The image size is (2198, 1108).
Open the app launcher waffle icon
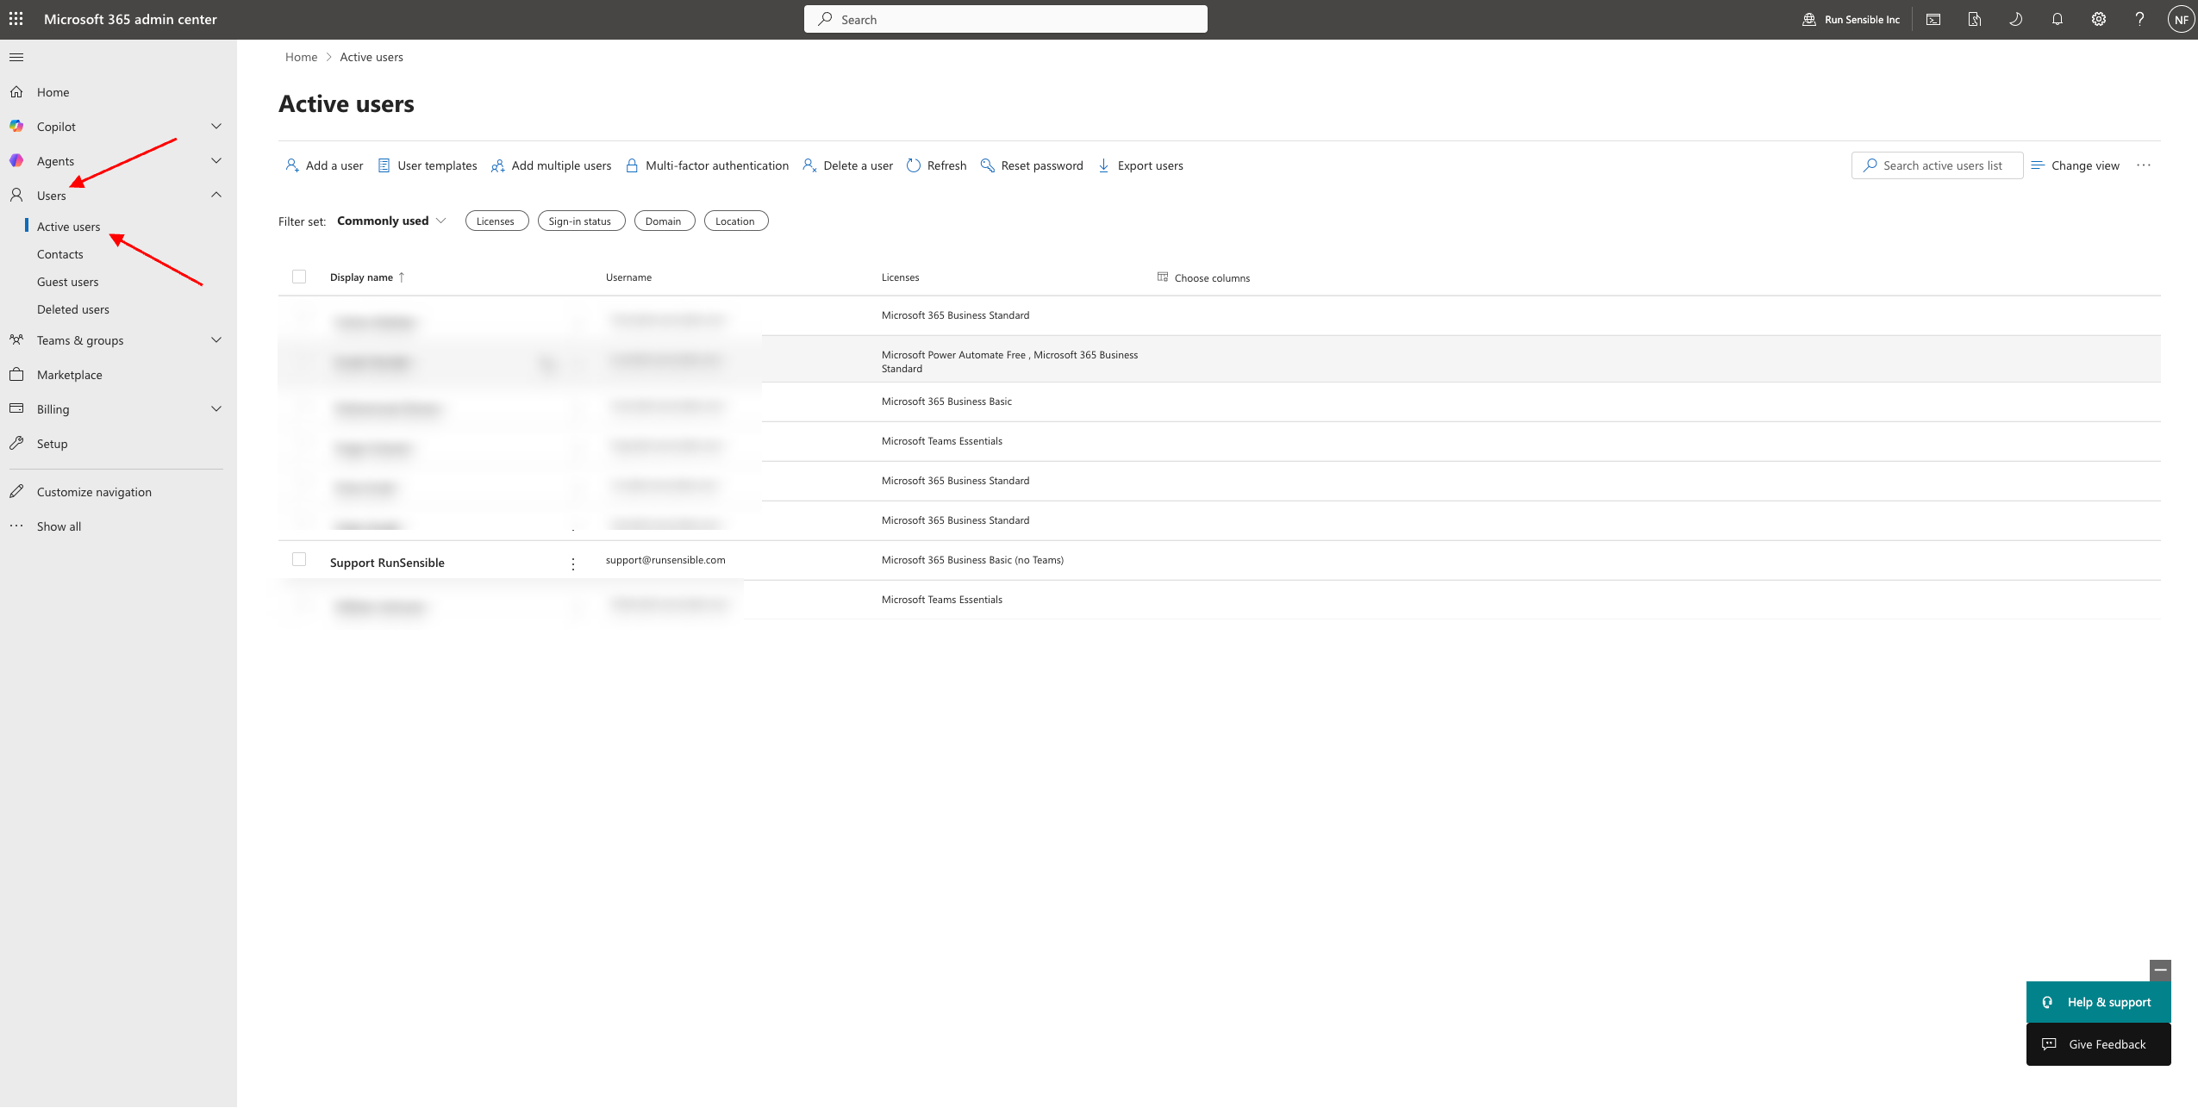click(x=16, y=18)
